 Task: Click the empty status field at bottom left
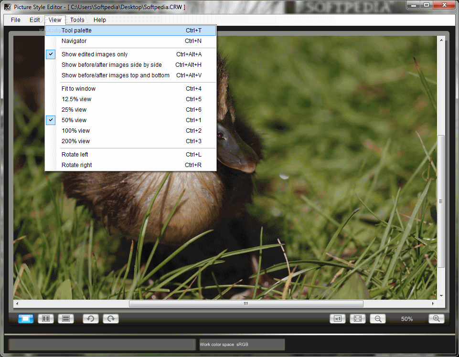click(x=102, y=345)
